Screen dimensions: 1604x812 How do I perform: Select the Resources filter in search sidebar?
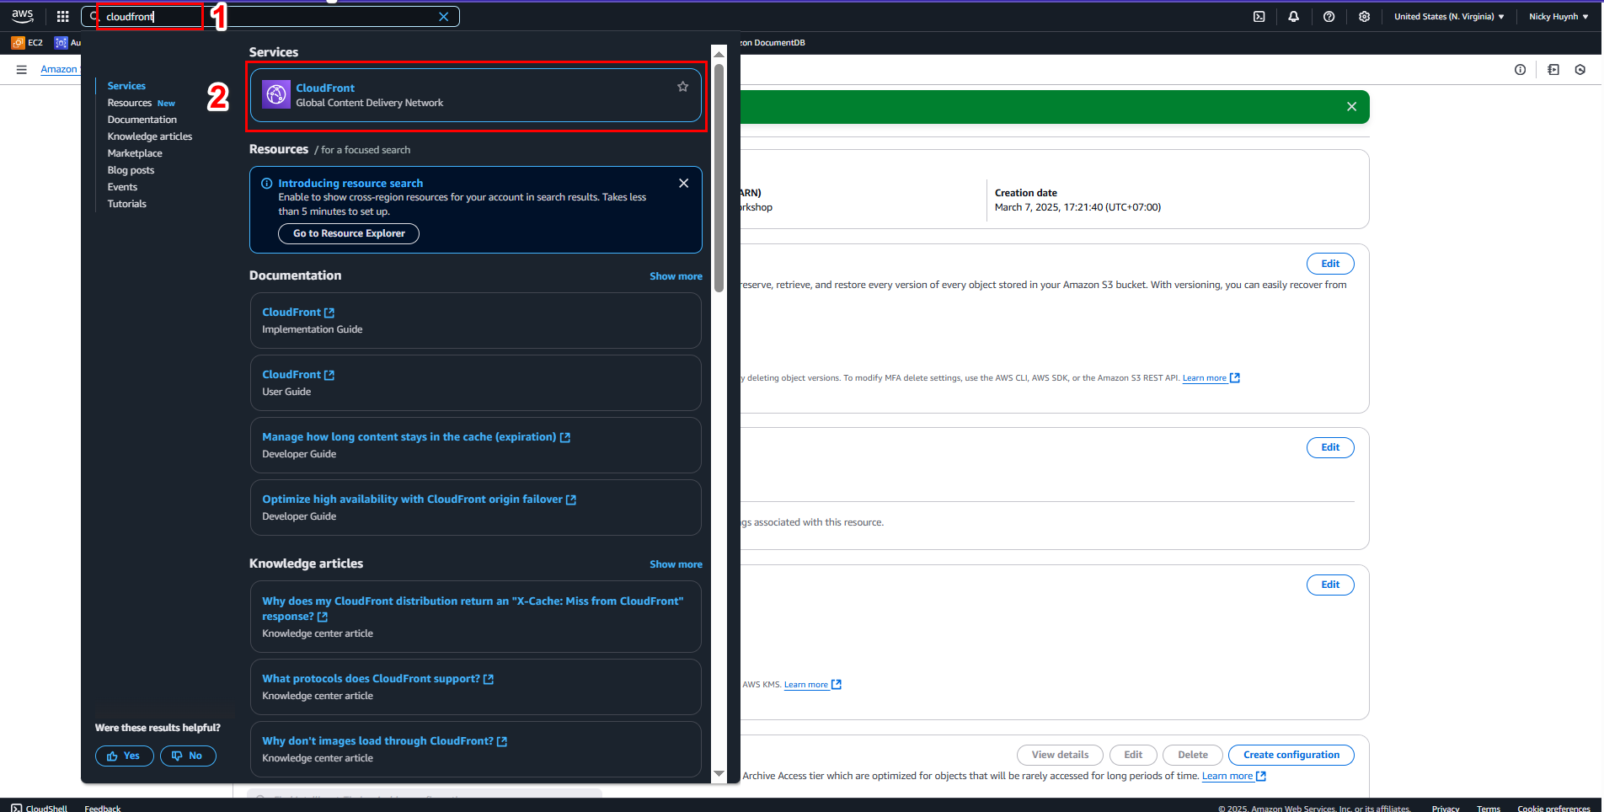click(130, 103)
